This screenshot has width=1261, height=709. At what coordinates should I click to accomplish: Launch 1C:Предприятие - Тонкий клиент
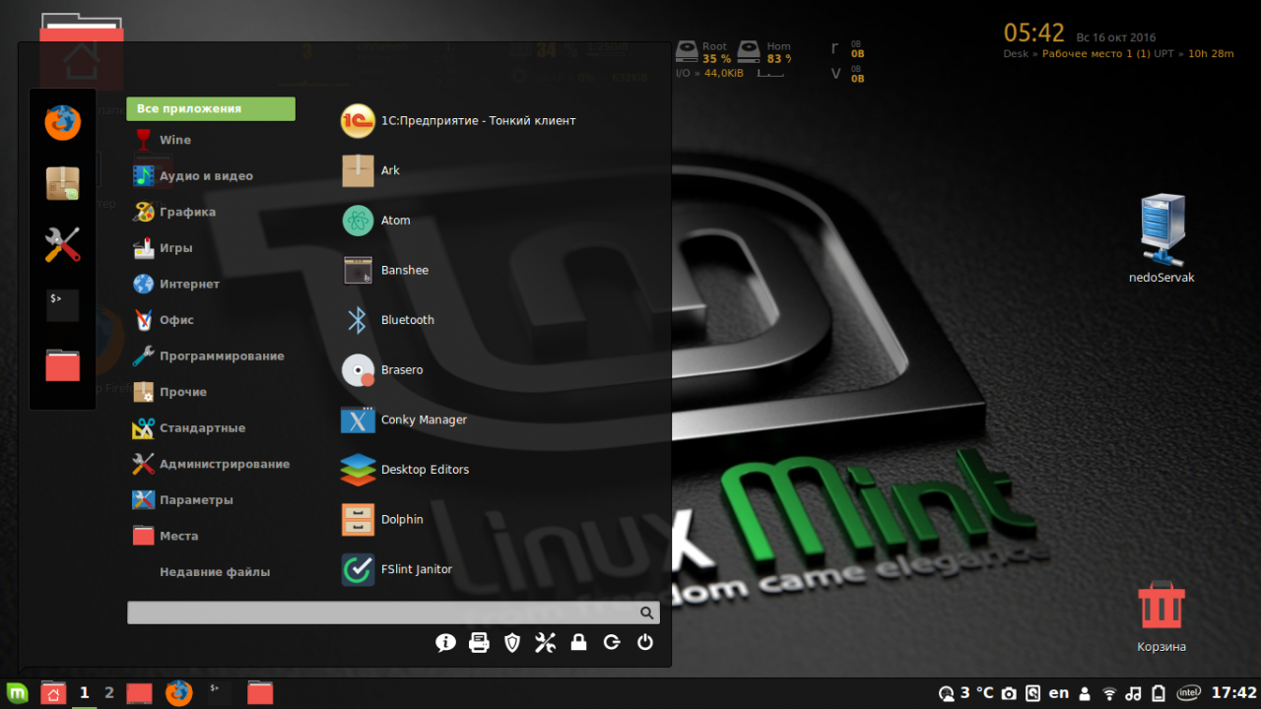coord(458,120)
